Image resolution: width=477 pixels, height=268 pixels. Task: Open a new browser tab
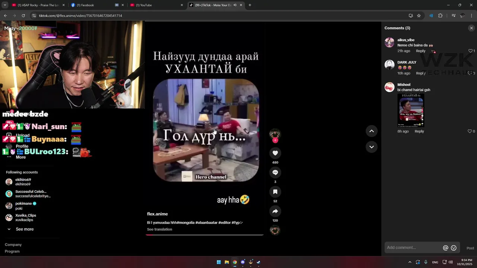coord(250,5)
